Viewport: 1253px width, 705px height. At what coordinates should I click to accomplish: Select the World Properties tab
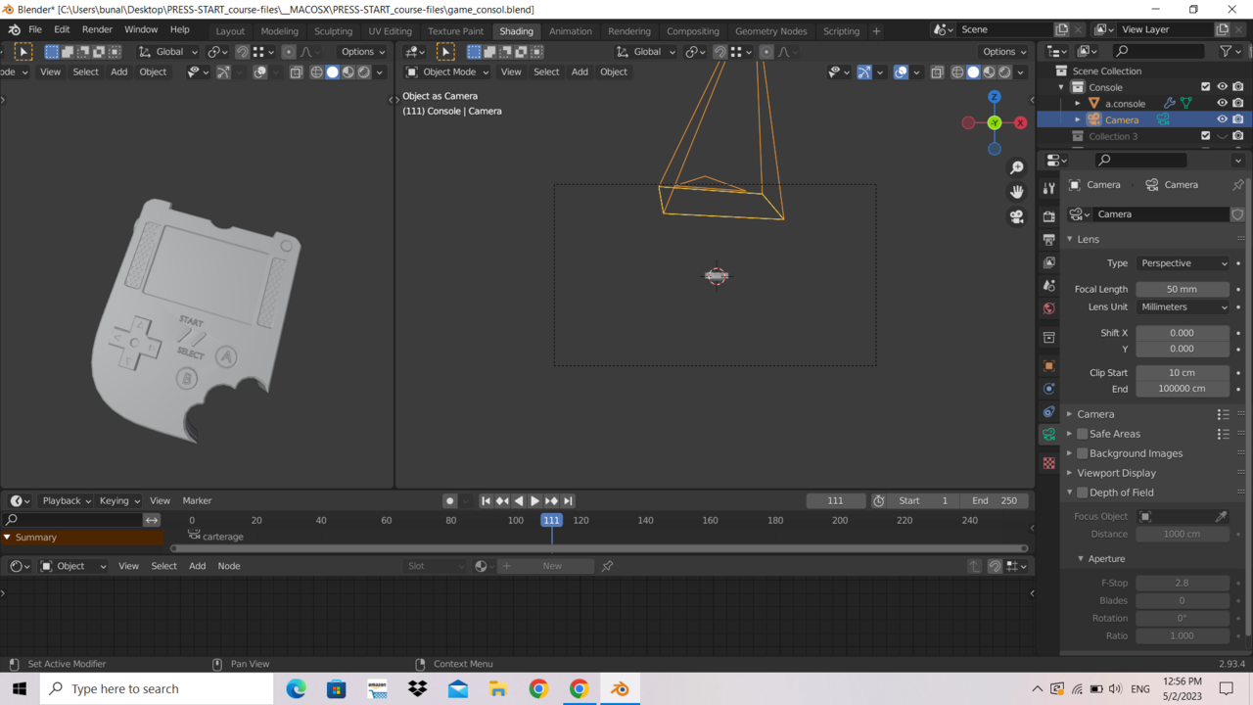[x=1048, y=307]
